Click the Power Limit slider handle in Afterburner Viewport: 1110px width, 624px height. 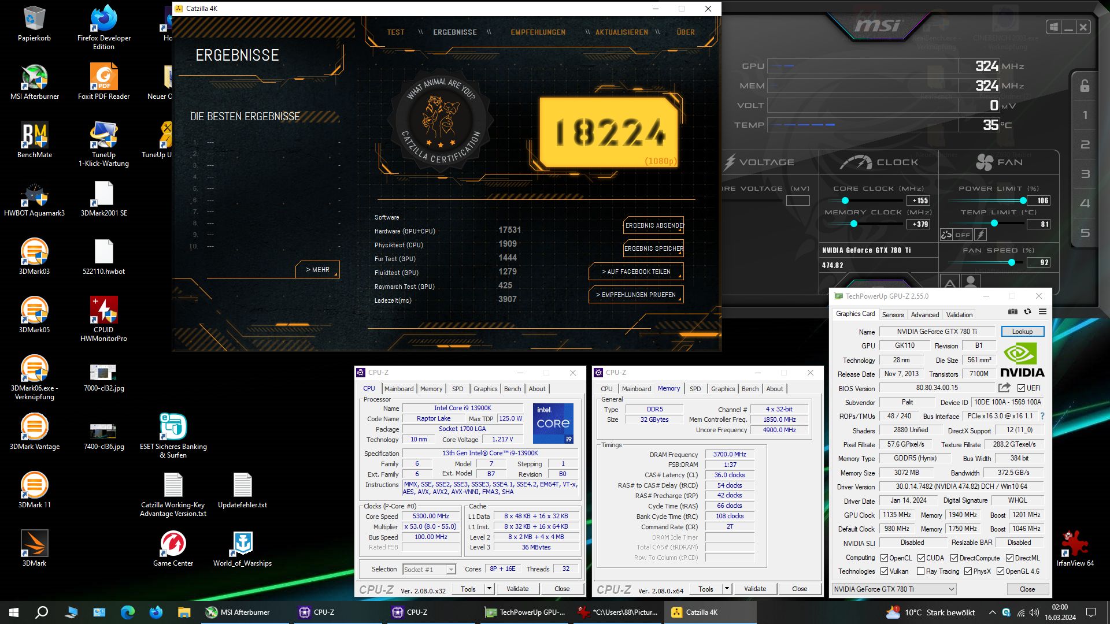(1023, 200)
